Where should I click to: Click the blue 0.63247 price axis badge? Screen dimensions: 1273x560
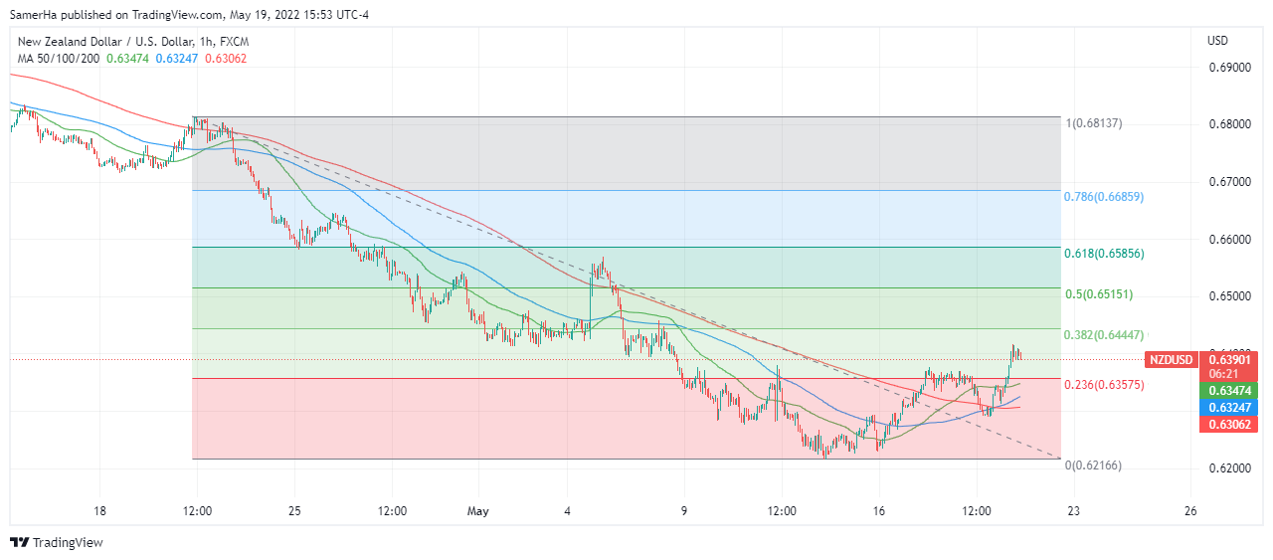(1231, 408)
